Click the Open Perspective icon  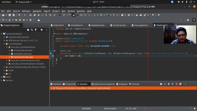[x=188, y=20]
